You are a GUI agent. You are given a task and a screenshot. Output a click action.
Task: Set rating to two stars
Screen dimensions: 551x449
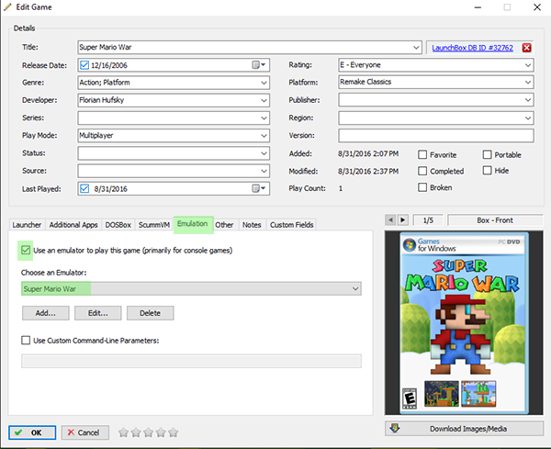tap(136, 432)
